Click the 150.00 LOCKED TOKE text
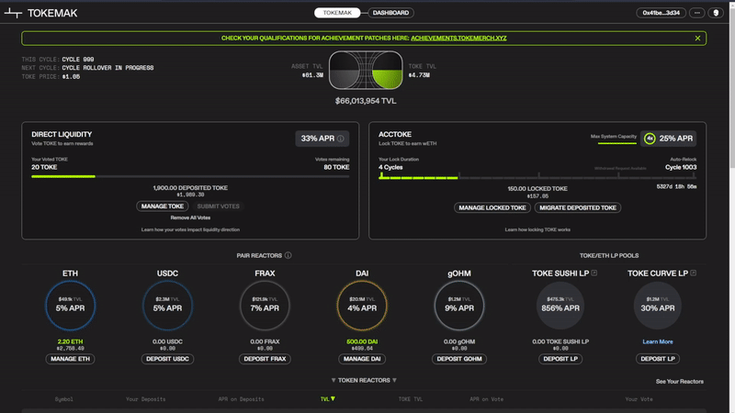This screenshot has width=735, height=413. (x=537, y=189)
